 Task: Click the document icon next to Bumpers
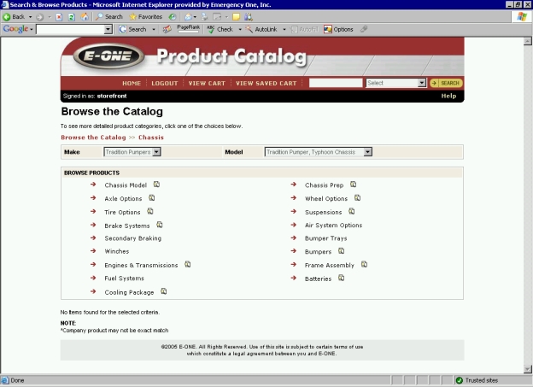[x=342, y=251]
